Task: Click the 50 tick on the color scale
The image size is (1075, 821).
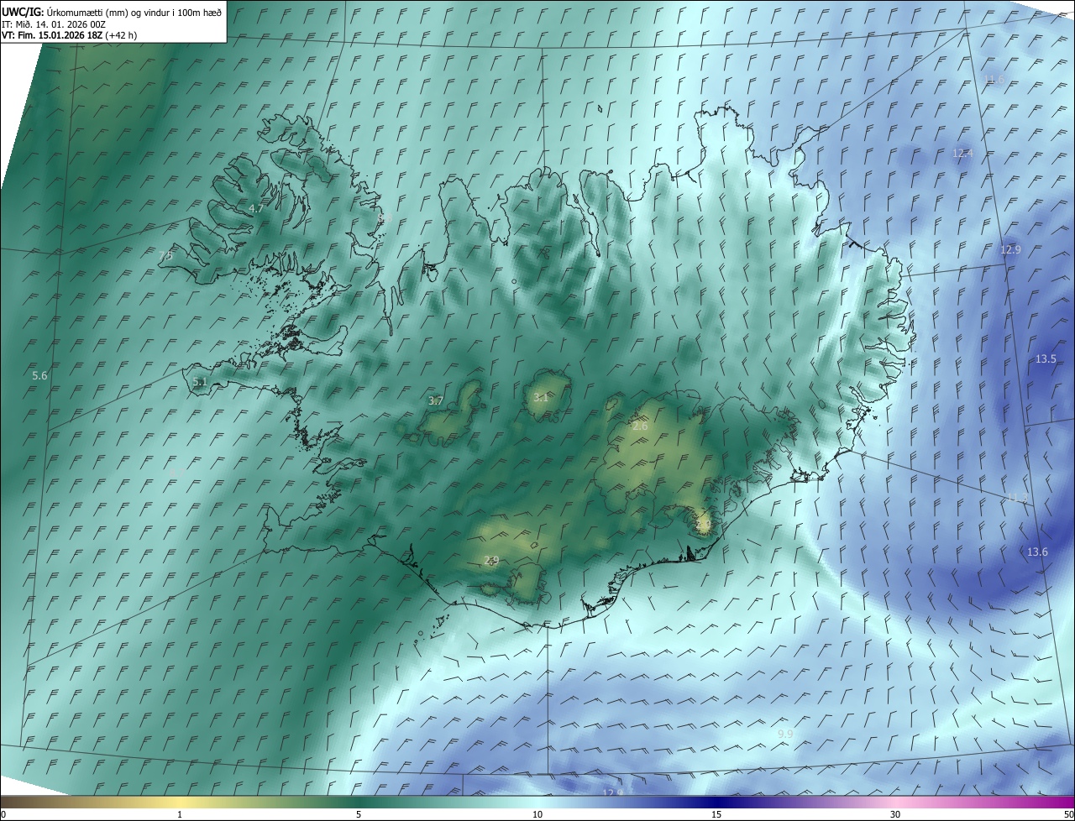Action: click(x=1068, y=814)
